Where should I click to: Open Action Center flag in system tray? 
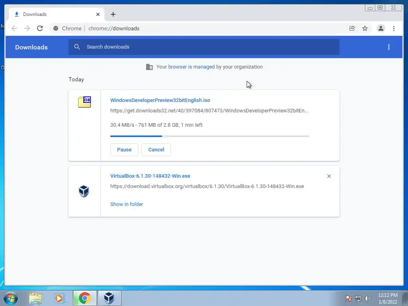coord(348,298)
